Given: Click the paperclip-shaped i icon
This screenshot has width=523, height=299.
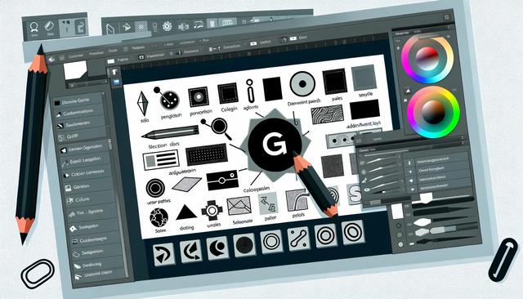Looking at the screenshot, I should 250,91.
